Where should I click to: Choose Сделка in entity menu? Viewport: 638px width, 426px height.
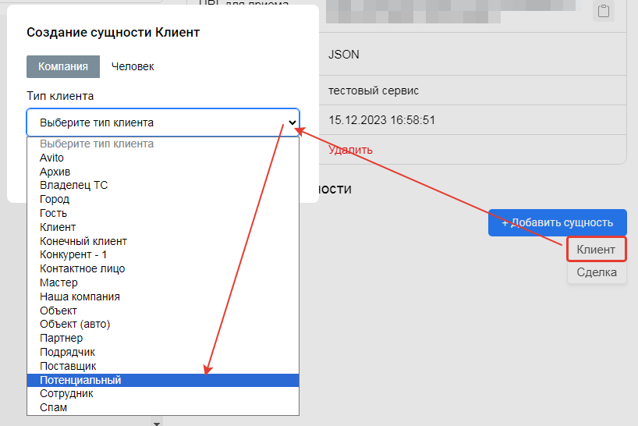(x=596, y=272)
